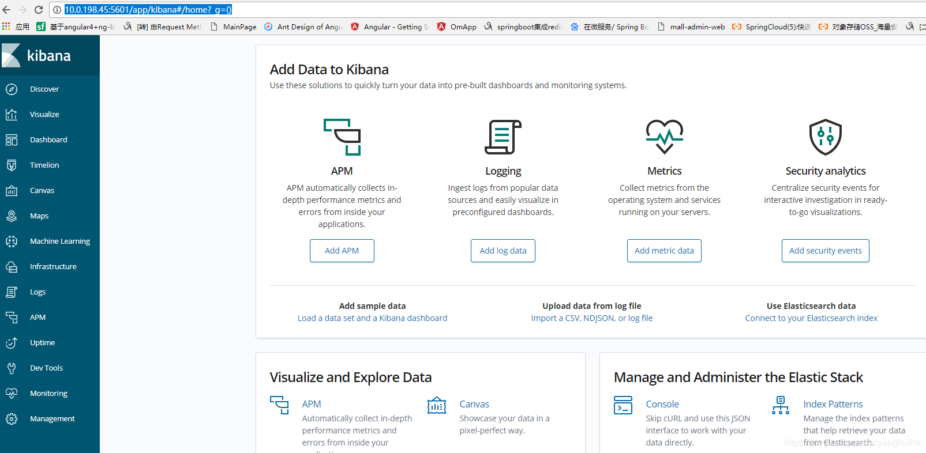Select the Timelion label in the sidebar
Screen dimensions: 926x453
coord(44,165)
